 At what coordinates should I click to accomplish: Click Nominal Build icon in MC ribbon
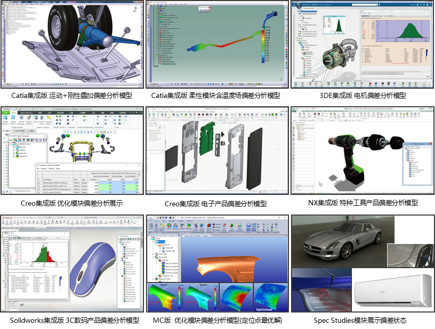click(209, 227)
